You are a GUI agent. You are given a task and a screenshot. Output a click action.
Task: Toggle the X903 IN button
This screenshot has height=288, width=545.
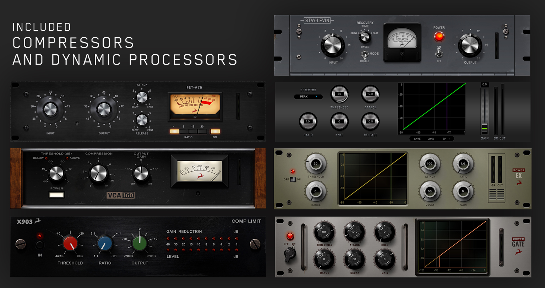40,245
